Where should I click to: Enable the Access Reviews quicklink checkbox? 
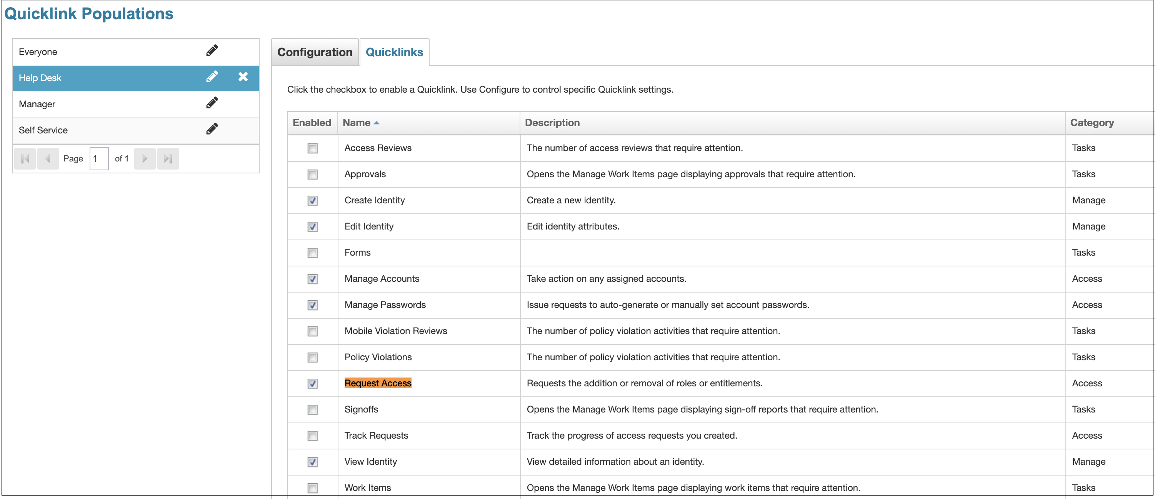pos(313,148)
